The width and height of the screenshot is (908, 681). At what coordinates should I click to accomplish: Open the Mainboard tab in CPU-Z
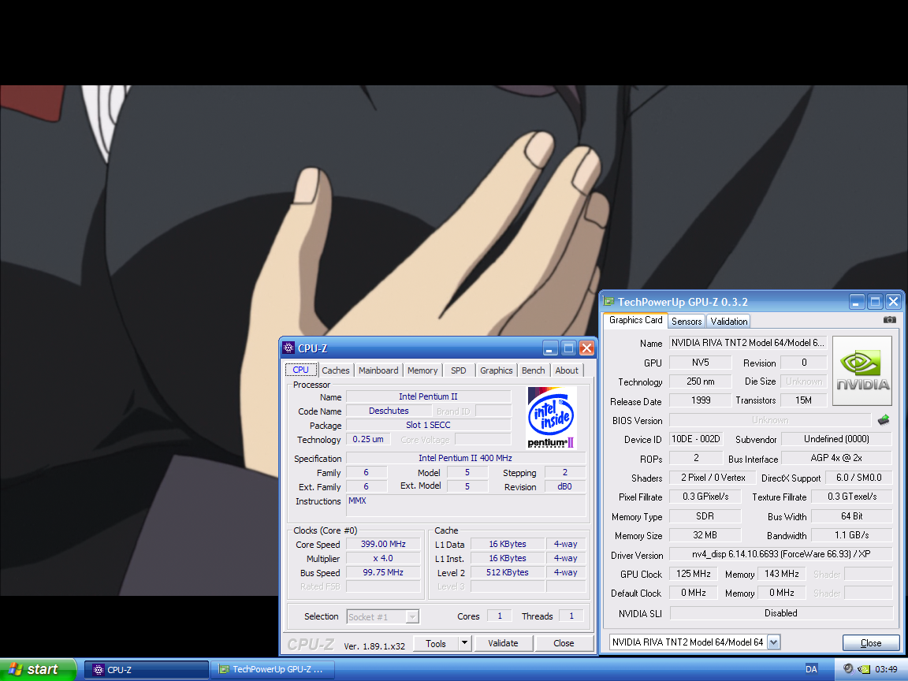pyautogui.click(x=378, y=370)
